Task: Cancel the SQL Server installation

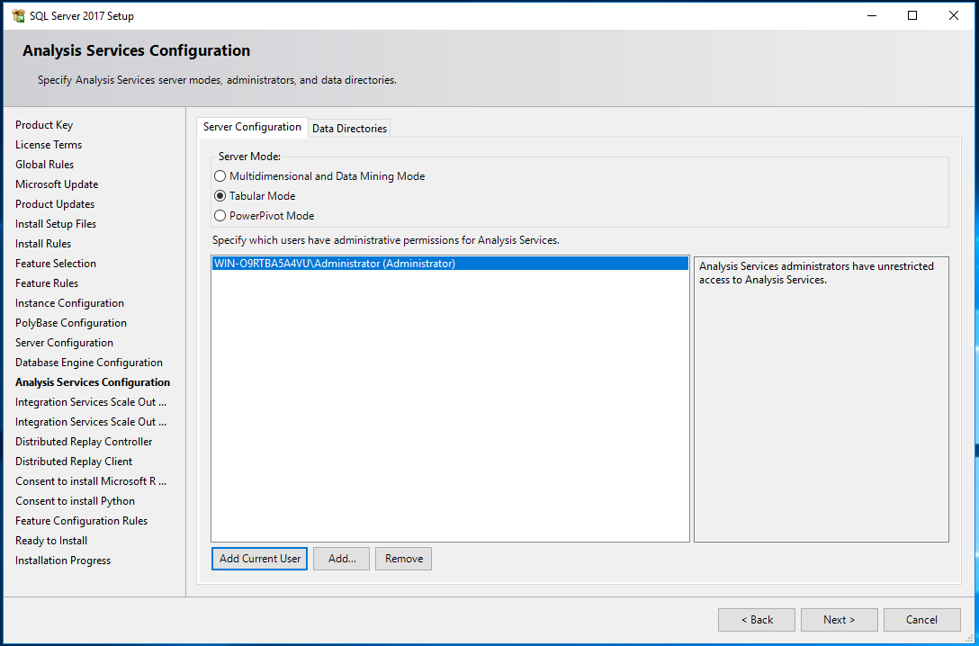Action: coord(921,620)
